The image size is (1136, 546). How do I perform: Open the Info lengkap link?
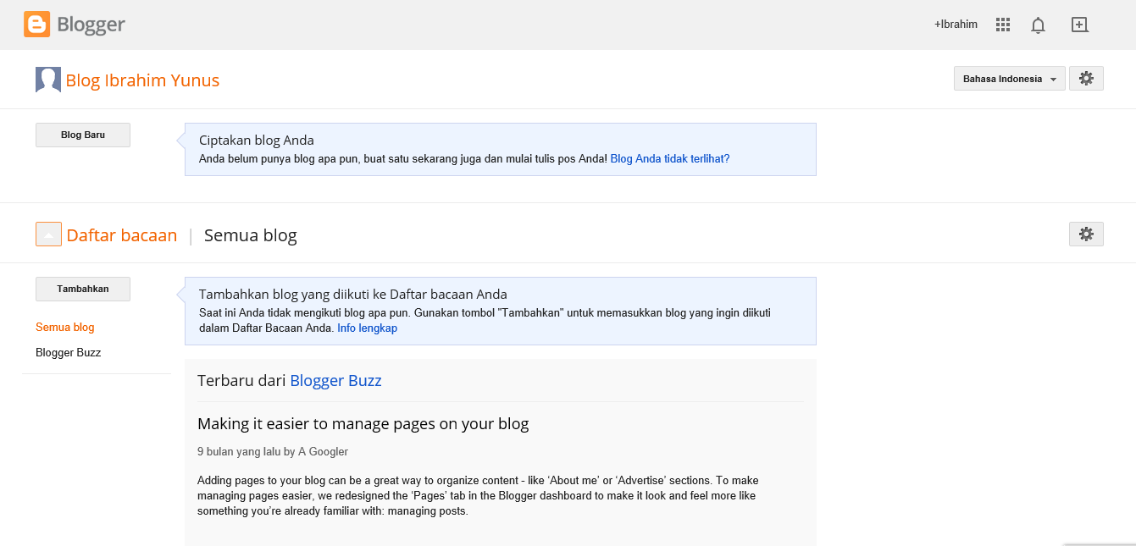coord(367,328)
